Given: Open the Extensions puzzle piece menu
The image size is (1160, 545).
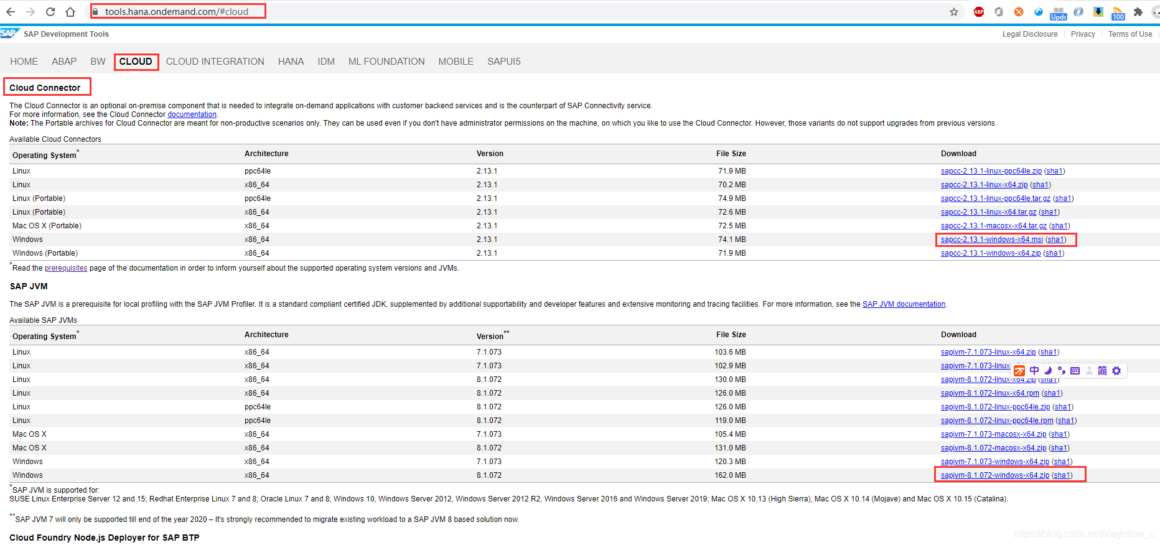Looking at the screenshot, I should coord(1138,12).
